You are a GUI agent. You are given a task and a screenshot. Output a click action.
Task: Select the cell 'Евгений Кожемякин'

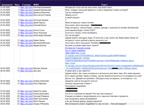tap(42, 7)
